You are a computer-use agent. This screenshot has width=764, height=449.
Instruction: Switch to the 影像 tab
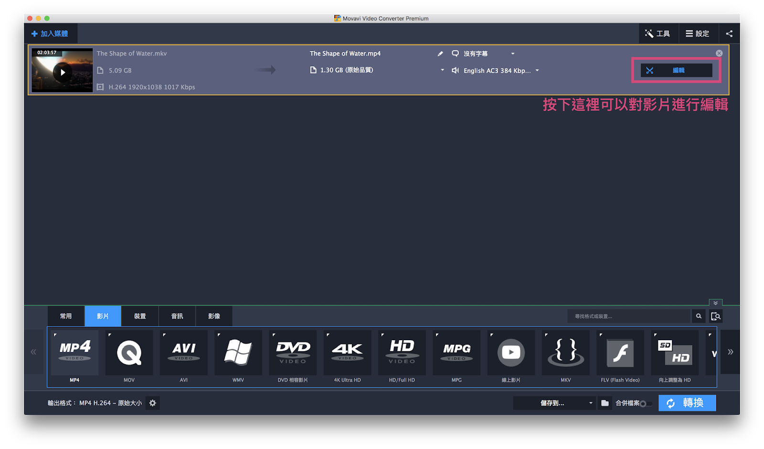(x=214, y=316)
